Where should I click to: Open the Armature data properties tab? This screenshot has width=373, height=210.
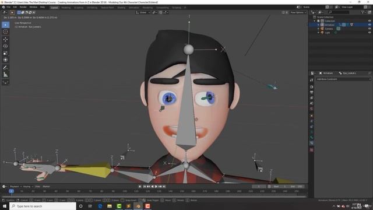click(312, 132)
